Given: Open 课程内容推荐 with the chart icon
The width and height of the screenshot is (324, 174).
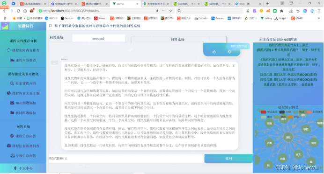Looking at the screenshot, I should click(x=23, y=60).
